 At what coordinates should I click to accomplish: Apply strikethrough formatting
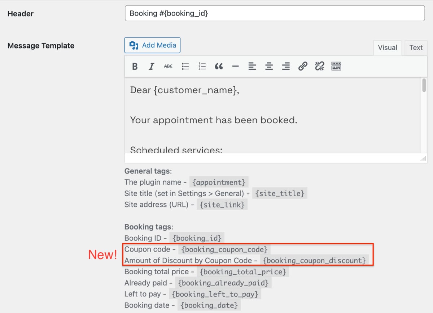(168, 66)
